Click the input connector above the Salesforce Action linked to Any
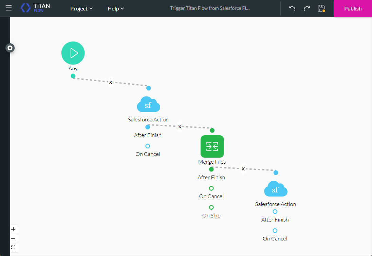 pyautogui.click(x=149, y=88)
